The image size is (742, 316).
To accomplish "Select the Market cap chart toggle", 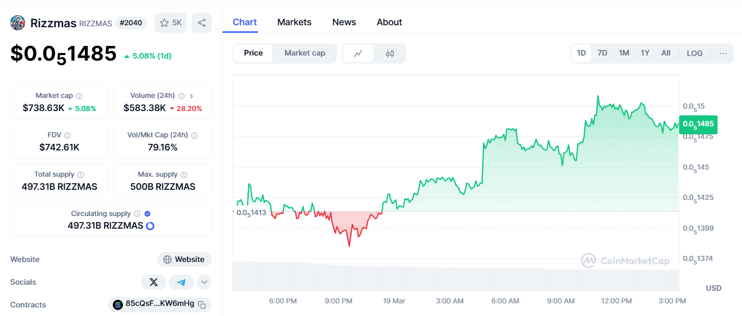I will coord(305,53).
